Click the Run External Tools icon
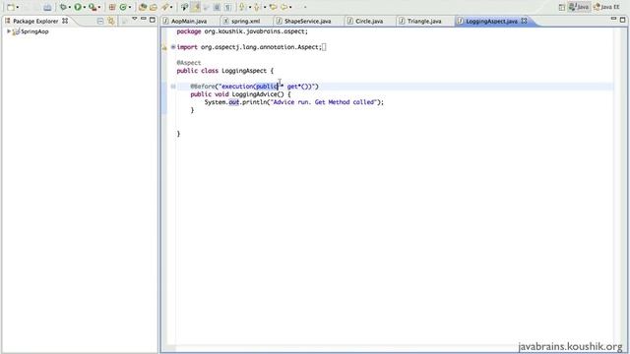Screen dimensions: 630x354 click(93, 7)
